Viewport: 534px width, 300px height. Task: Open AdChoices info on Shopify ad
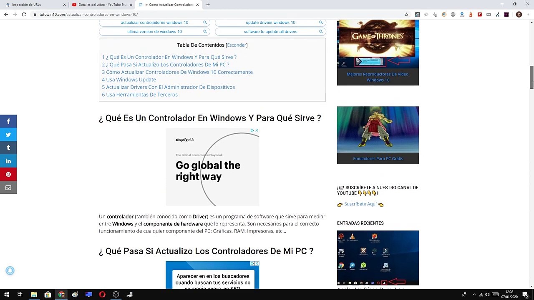point(252,130)
